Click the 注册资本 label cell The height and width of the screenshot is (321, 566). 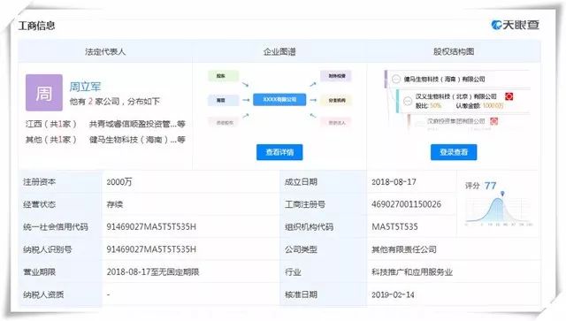point(60,181)
